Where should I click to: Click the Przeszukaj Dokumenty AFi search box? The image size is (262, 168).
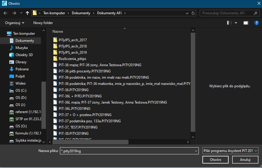pyautogui.click(x=227, y=13)
